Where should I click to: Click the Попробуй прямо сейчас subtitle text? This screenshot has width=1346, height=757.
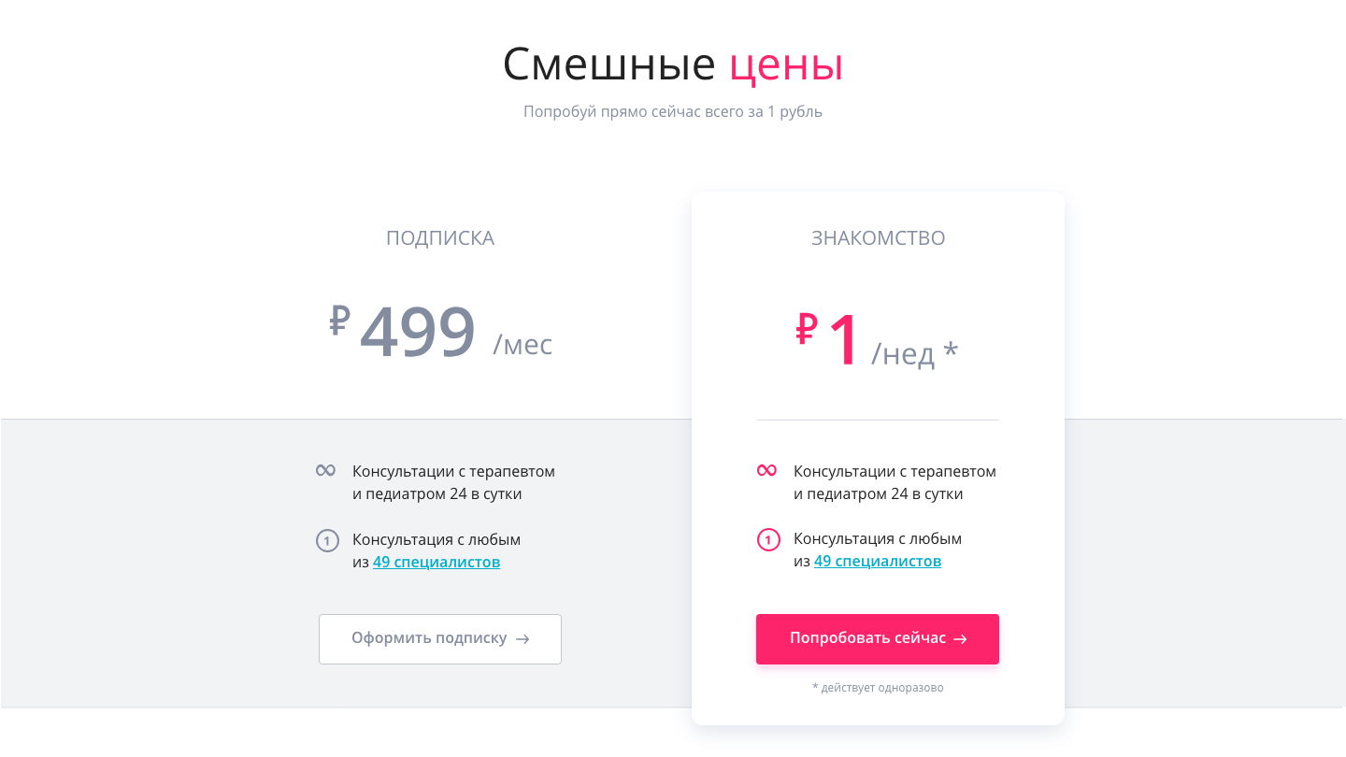(x=673, y=111)
